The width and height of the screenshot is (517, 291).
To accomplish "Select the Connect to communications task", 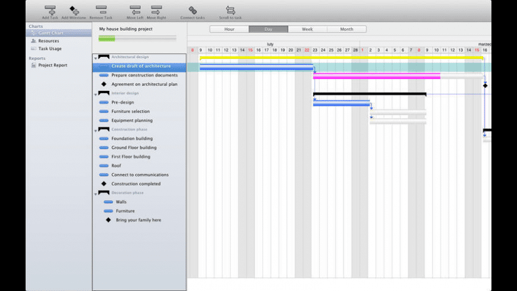I will pyautogui.click(x=140, y=175).
